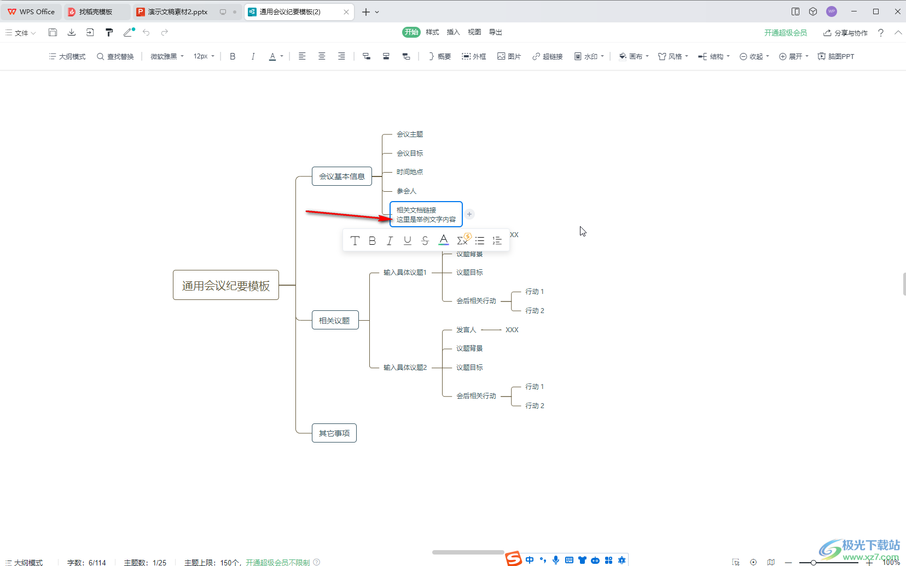
Task: Pick a font color in the floating toolbar
Action: [x=444, y=240]
